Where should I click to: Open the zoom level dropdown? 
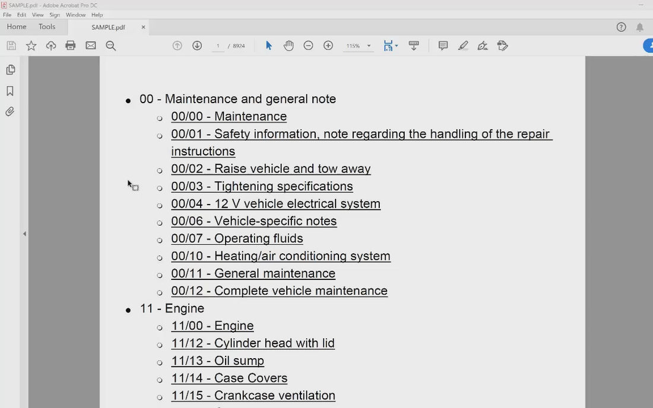coord(368,45)
